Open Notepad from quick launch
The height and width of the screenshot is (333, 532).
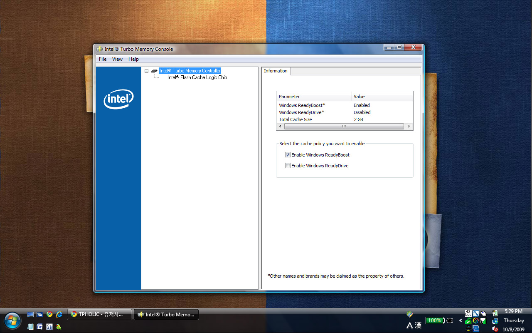30,326
